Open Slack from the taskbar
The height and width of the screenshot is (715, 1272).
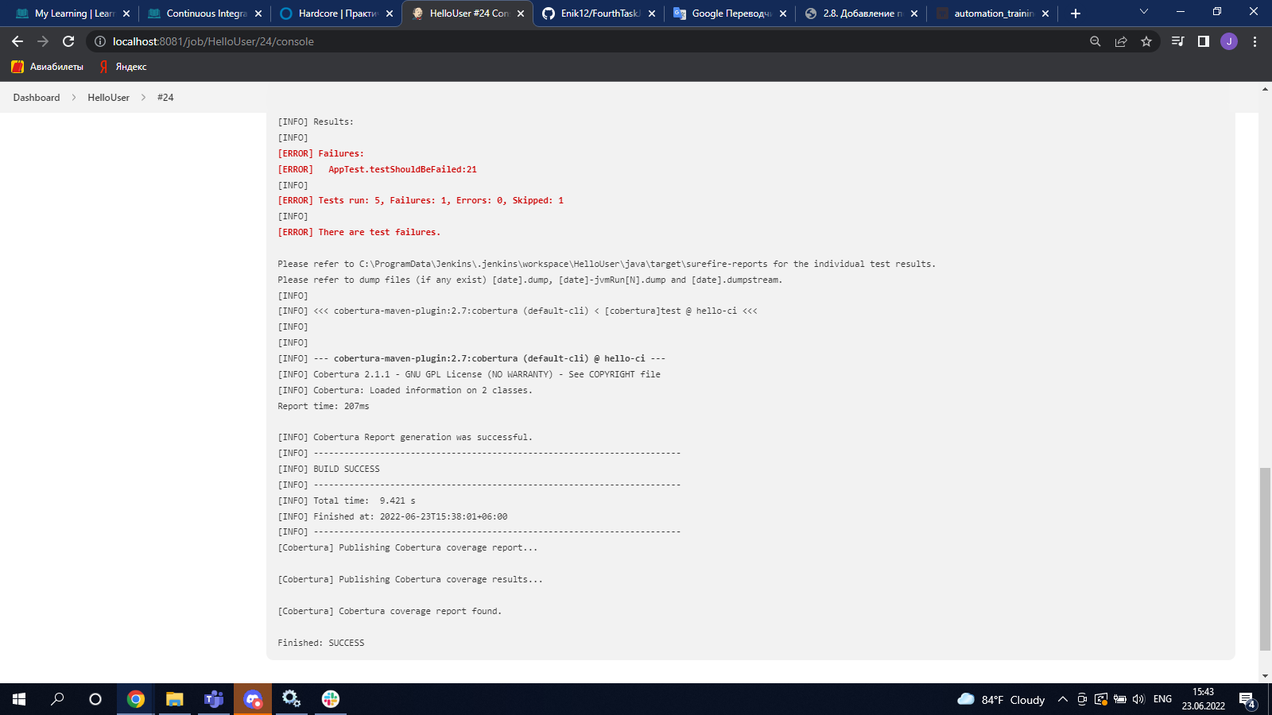[331, 699]
